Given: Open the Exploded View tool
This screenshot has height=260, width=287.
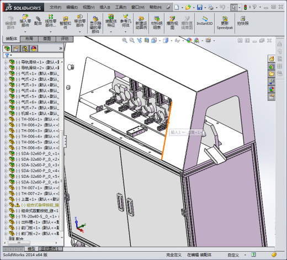Looking at the screenshot, I should (x=172, y=23).
